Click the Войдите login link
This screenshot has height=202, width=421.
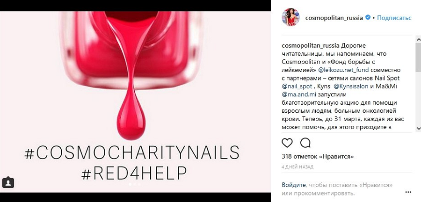pos(294,185)
